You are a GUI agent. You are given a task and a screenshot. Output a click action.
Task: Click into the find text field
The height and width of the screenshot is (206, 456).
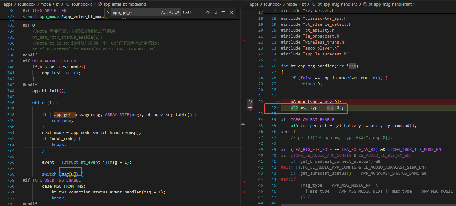coord(135,13)
